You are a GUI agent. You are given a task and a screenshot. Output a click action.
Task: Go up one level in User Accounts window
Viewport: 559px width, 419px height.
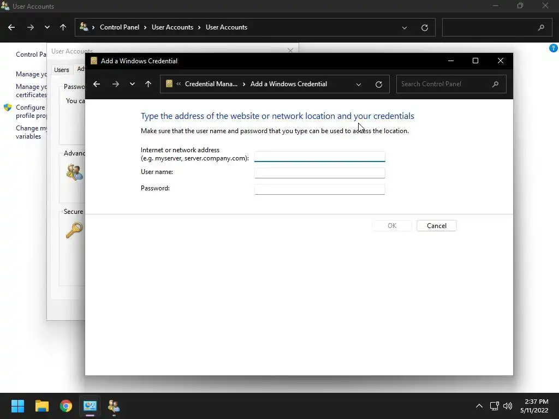[63, 27]
